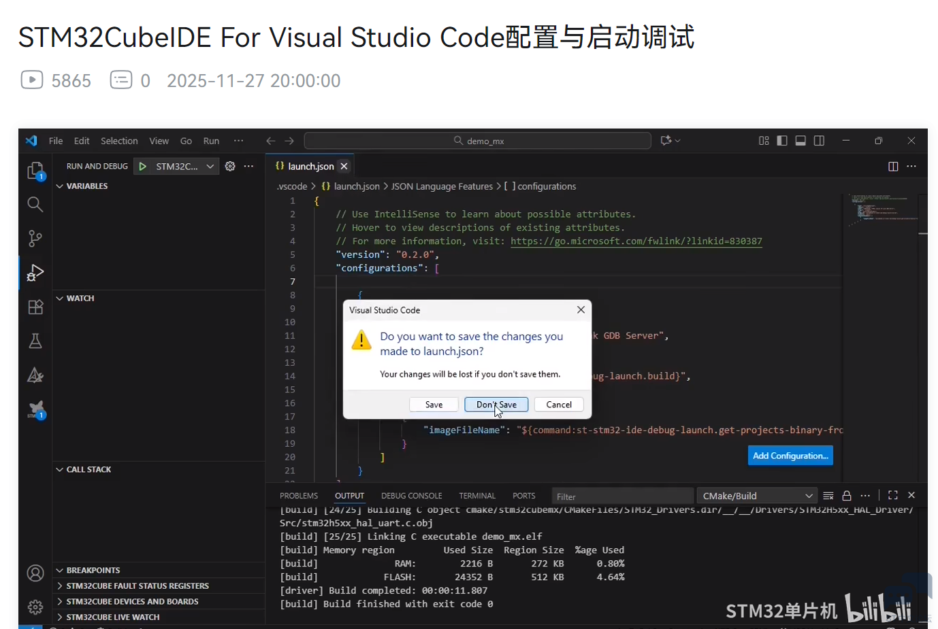Open the Go menu

(x=186, y=141)
